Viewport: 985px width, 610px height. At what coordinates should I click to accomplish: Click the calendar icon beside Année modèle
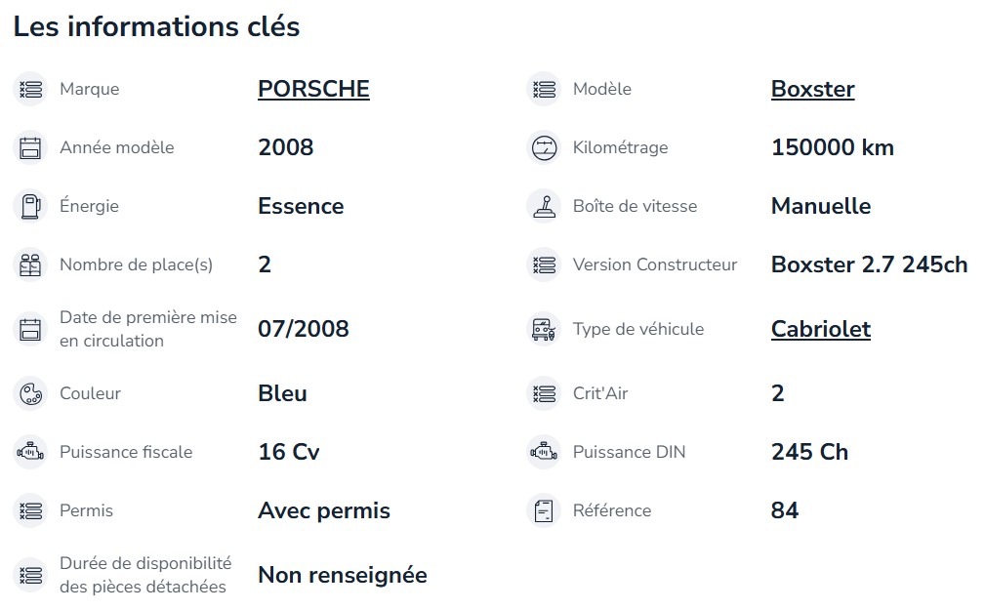click(30, 147)
